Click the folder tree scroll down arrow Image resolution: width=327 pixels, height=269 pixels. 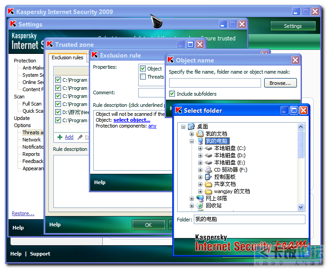coord(301,207)
